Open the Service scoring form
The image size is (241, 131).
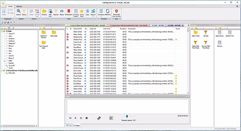220,44
